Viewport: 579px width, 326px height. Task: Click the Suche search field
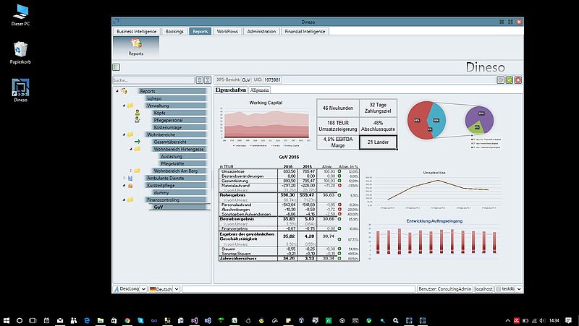pyautogui.click(x=153, y=80)
